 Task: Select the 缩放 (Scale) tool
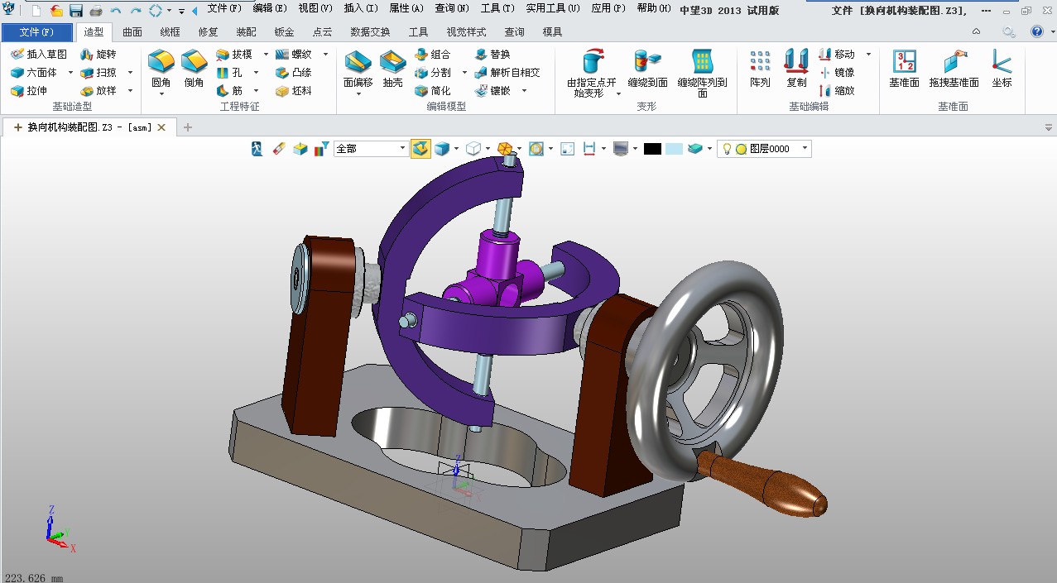(x=837, y=90)
